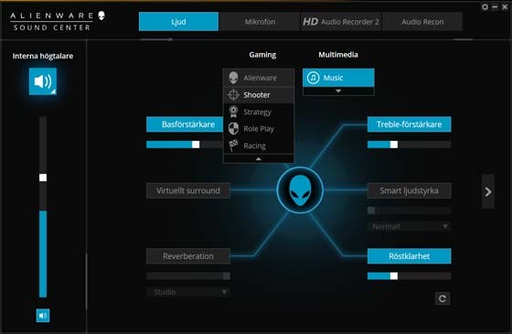Viewport: 512px width, 334px height.
Task: Mute sound with the small speaker icon
Action: pos(43,316)
